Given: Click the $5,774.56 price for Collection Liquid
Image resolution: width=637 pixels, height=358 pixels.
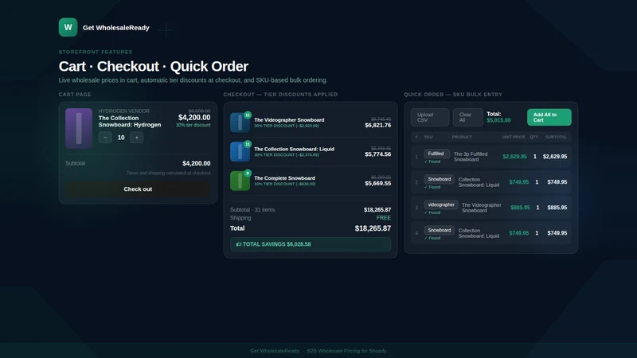Looking at the screenshot, I should pyautogui.click(x=377, y=154).
